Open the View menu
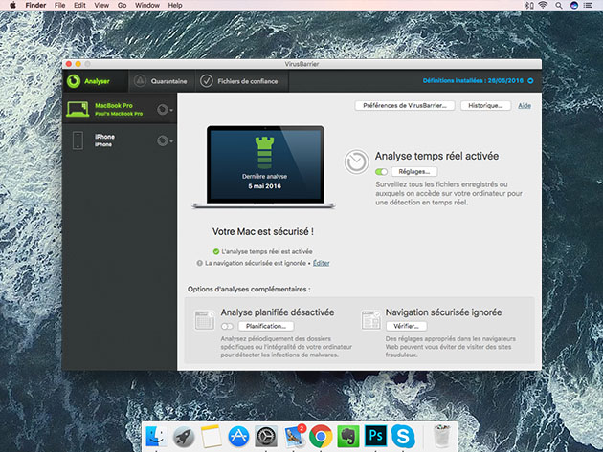The image size is (603, 452). tap(101, 5)
